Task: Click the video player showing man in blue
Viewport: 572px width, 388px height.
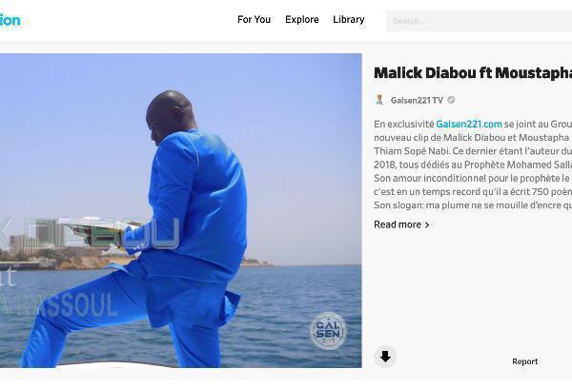Action: tap(181, 210)
